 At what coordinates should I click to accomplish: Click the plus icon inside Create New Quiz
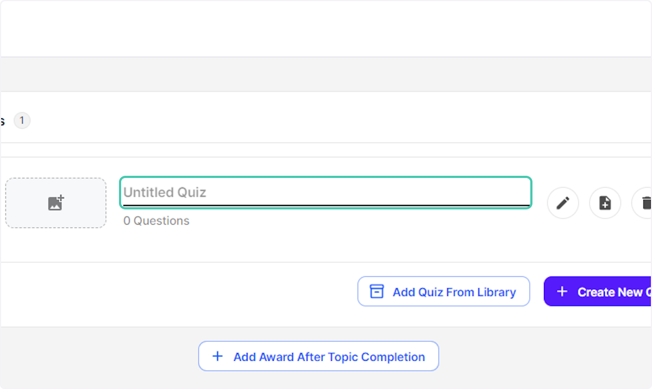click(562, 291)
